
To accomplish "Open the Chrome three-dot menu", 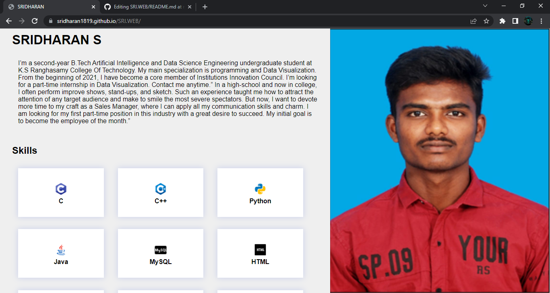I will click(541, 21).
